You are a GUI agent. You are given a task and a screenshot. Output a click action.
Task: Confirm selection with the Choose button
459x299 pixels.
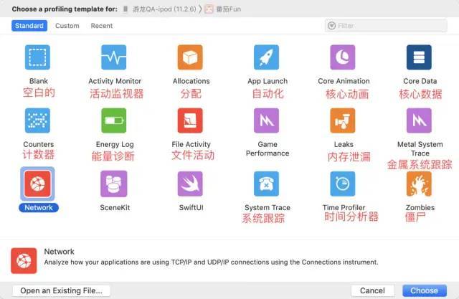(x=424, y=290)
